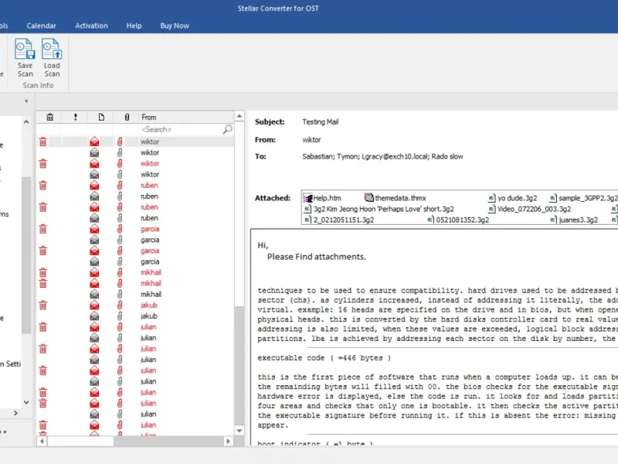Screen dimensions: 618x464
Task: Sort by the page item-type column header
Action: 101,118
